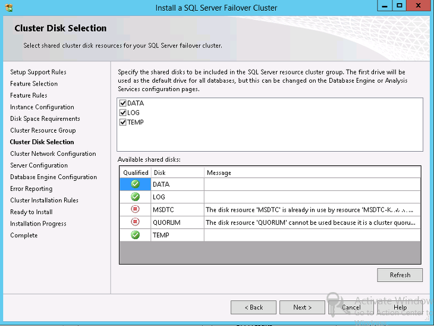Go to Feature Selection step
The height and width of the screenshot is (326, 434).
click(x=34, y=84)
